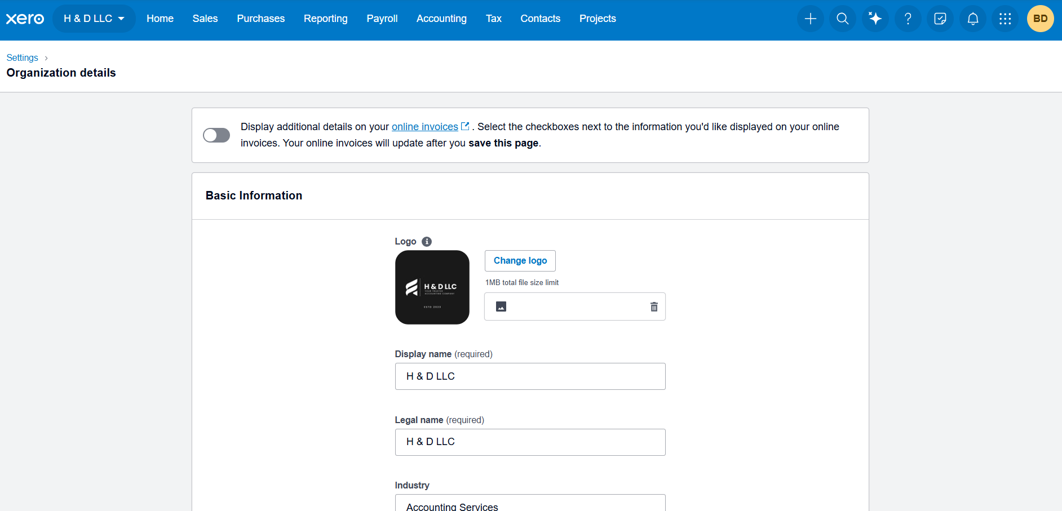
Task: Open the apps grid menu
Action: (1005, 19)
